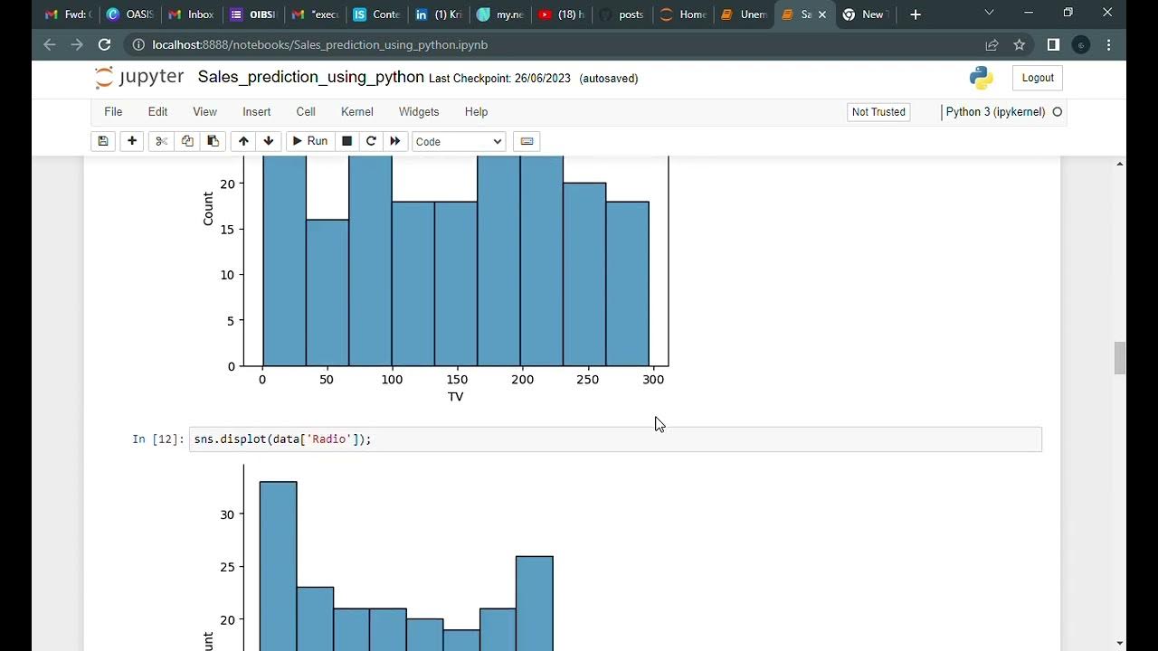Select the In [12] cell prompt

tap(157, 439)
